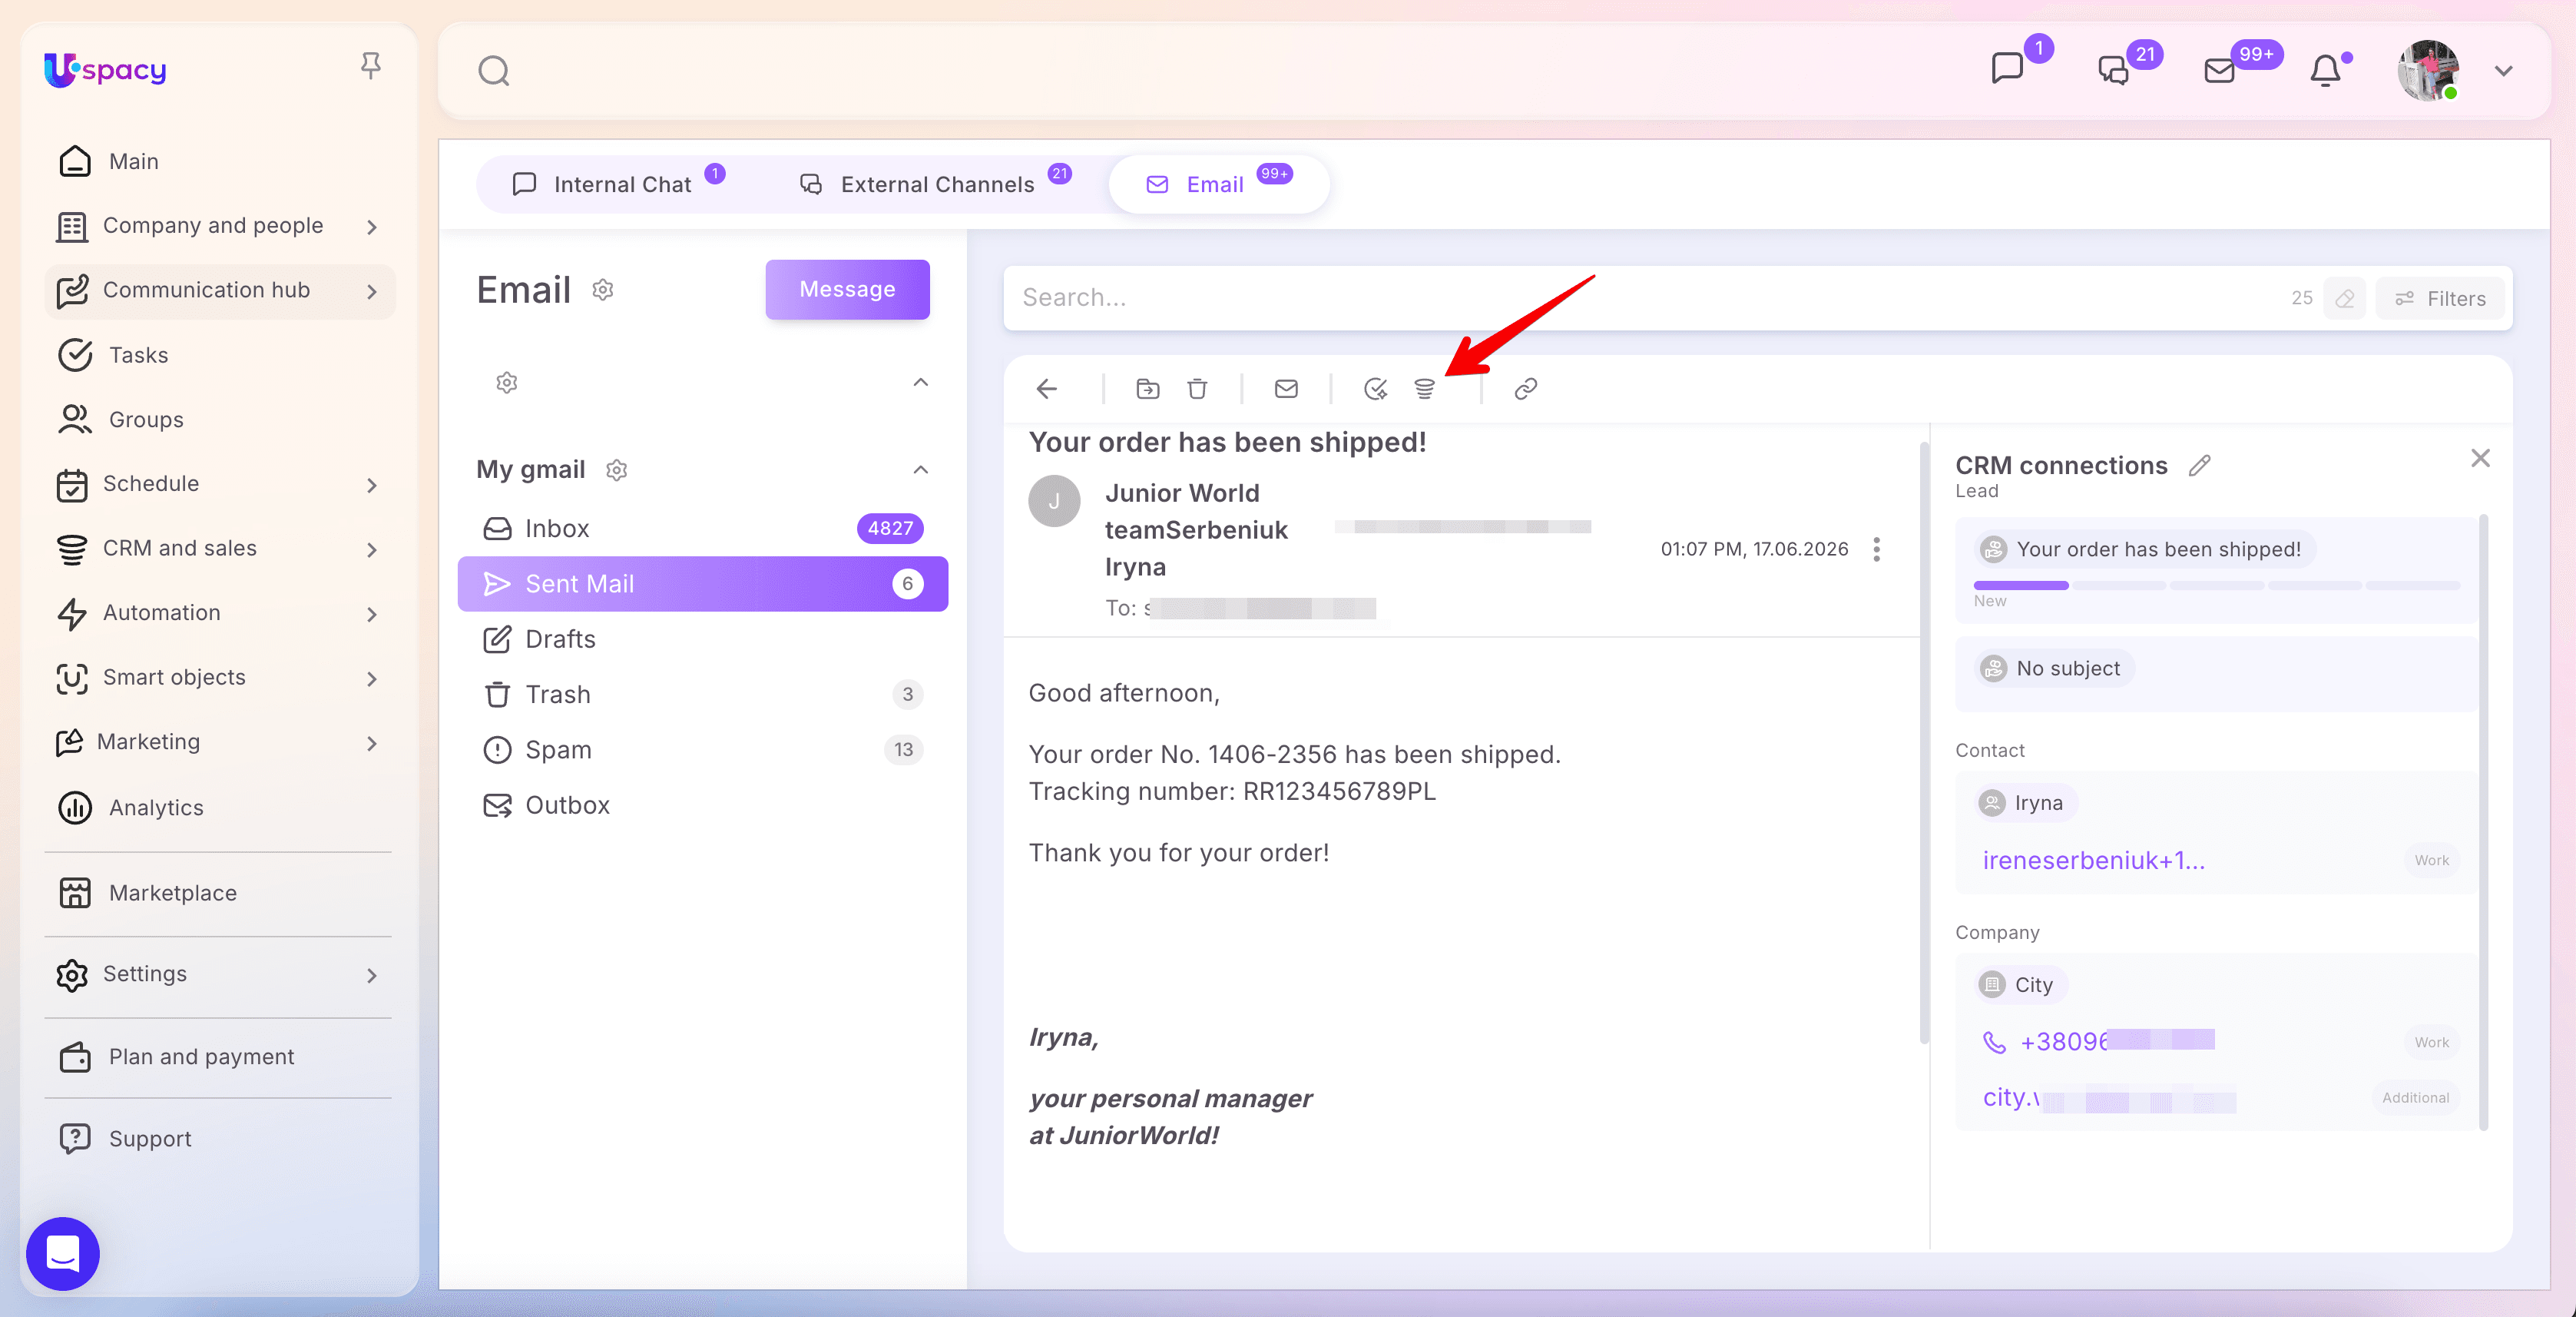Screen dimensions: 2576x1317
Task: Create CRM record from email icon
Action: coord(1425,388)
